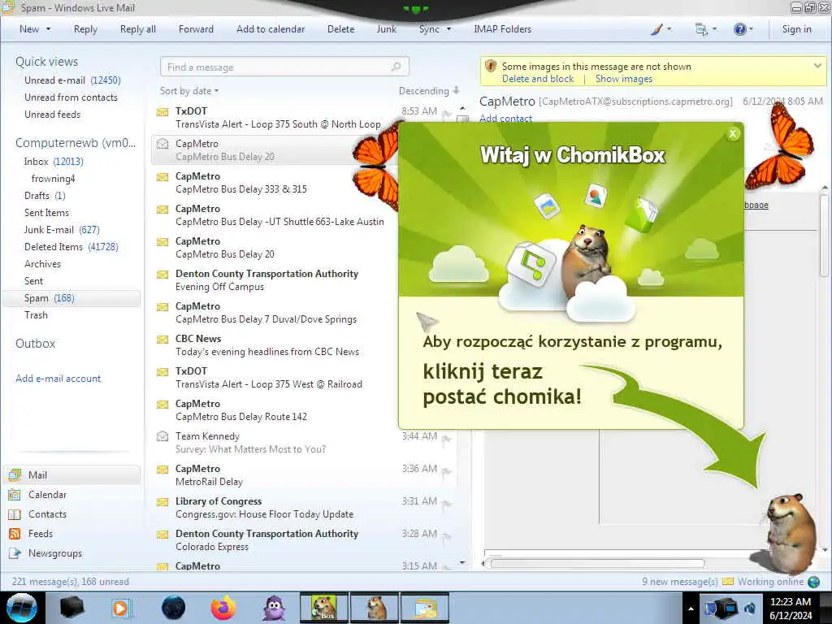This screenshot has height=624, width=832.
Task: Click the envelope icon of TxDOT North Loop message
Action: pyautogui.click(x=162, y=112)
